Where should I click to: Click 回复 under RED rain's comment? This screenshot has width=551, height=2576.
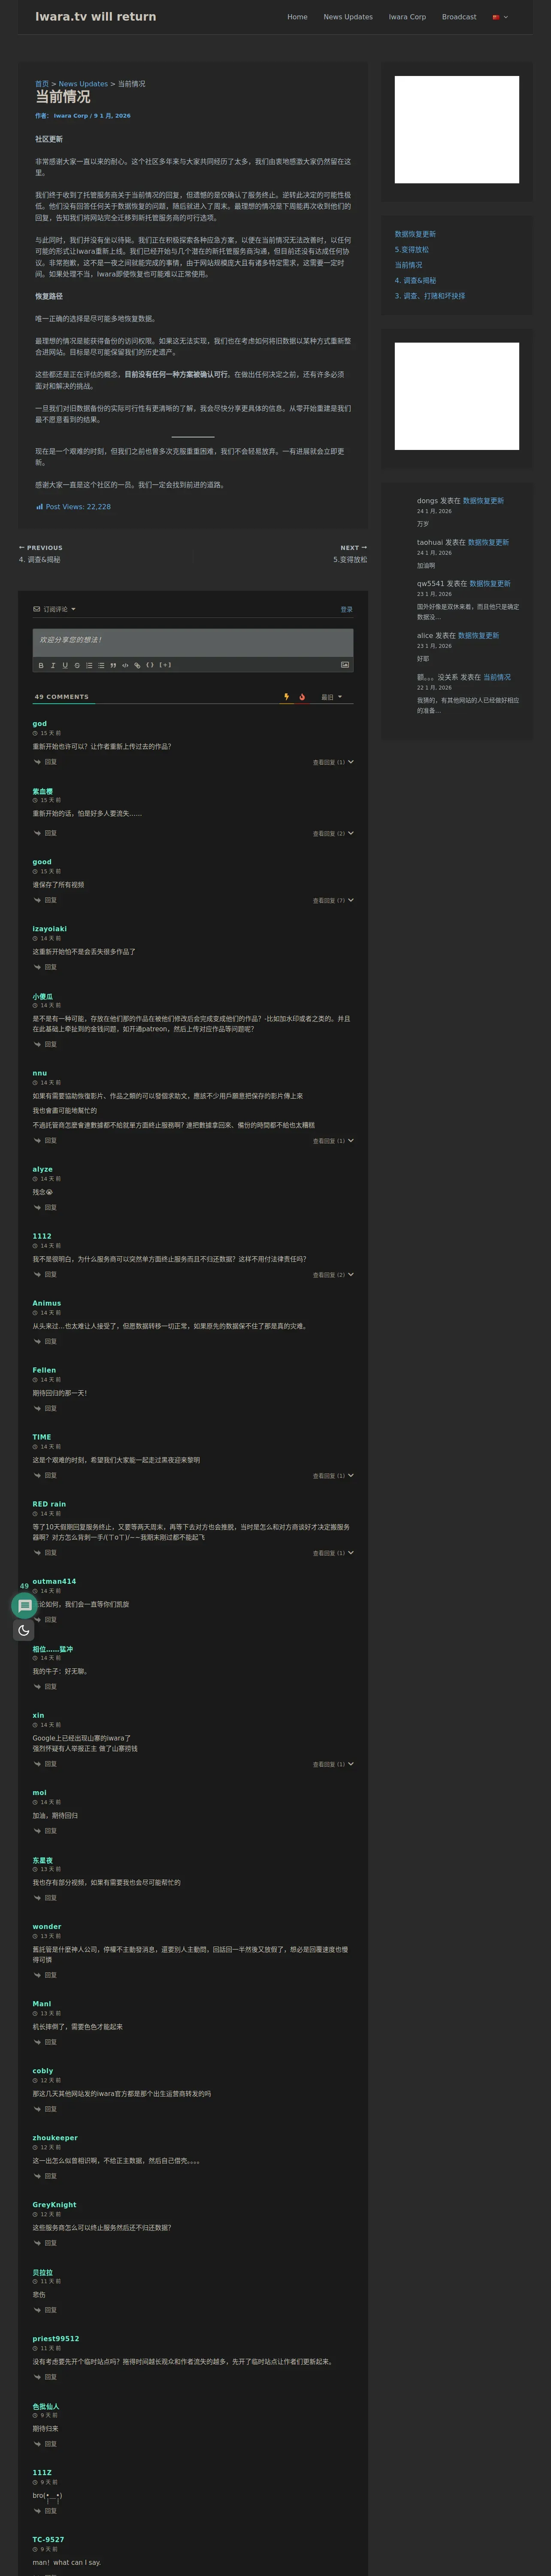[x=50, y=1553]
